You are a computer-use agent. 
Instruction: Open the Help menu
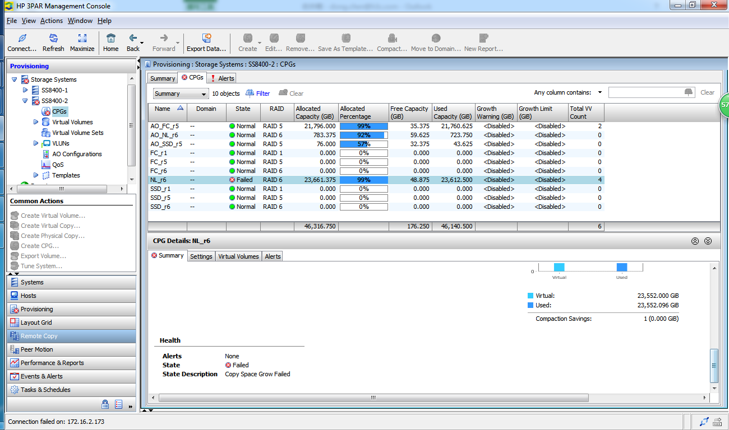click(104, 21)
